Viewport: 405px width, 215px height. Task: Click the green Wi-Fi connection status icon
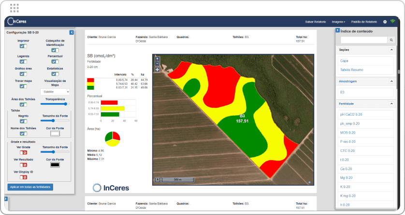(392, 22)
